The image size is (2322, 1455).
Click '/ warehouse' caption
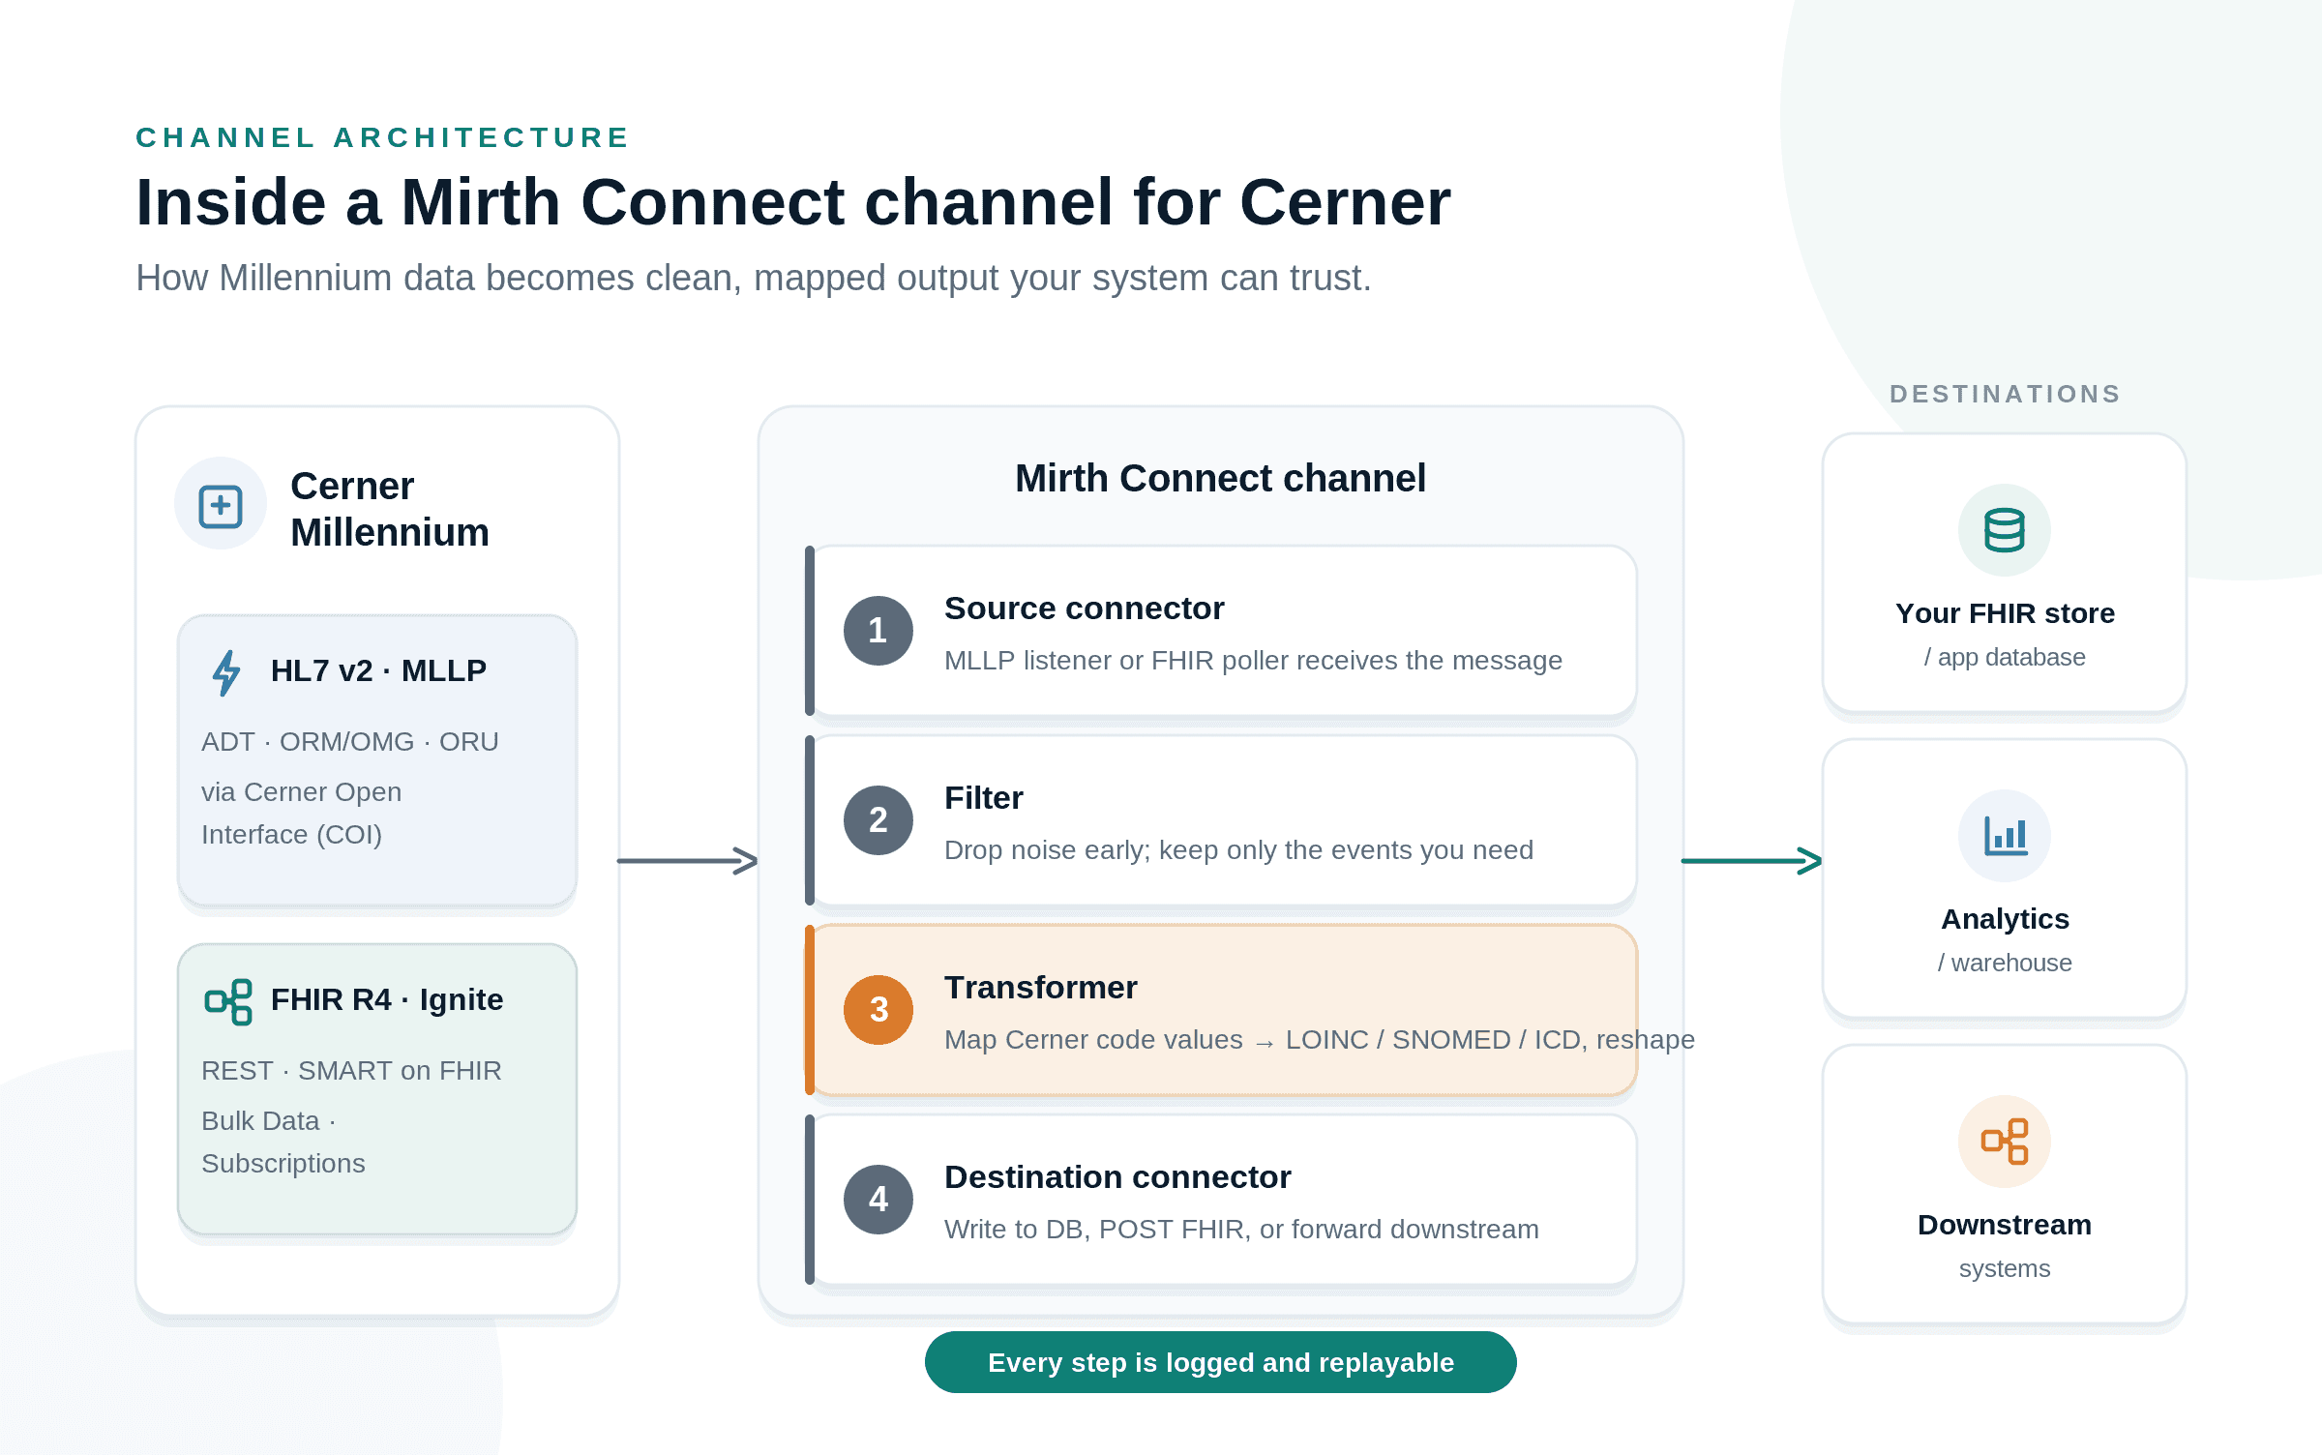pos(2005,964)
